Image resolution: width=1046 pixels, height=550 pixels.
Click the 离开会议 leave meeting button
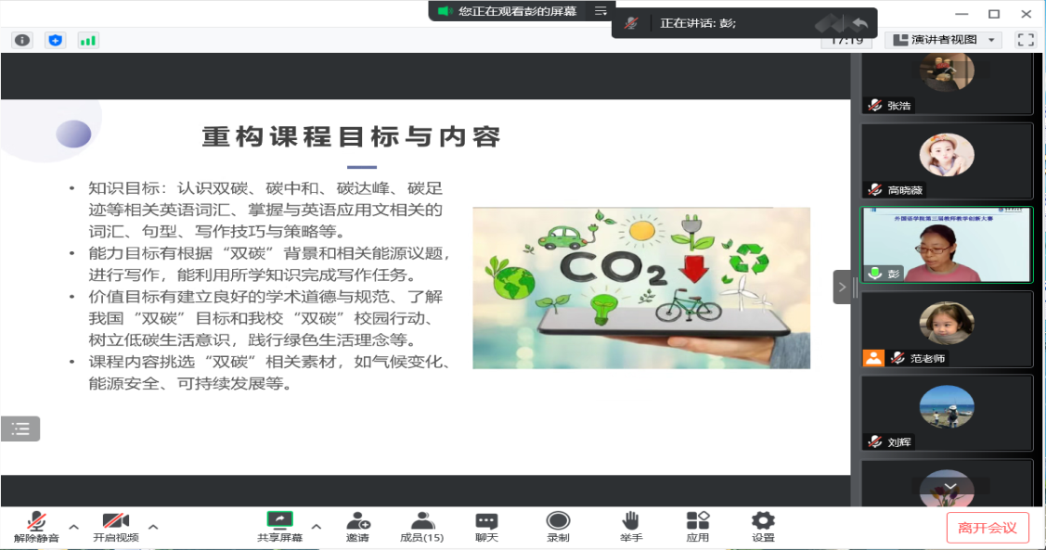pyautogui.click(x=988, y=528)
